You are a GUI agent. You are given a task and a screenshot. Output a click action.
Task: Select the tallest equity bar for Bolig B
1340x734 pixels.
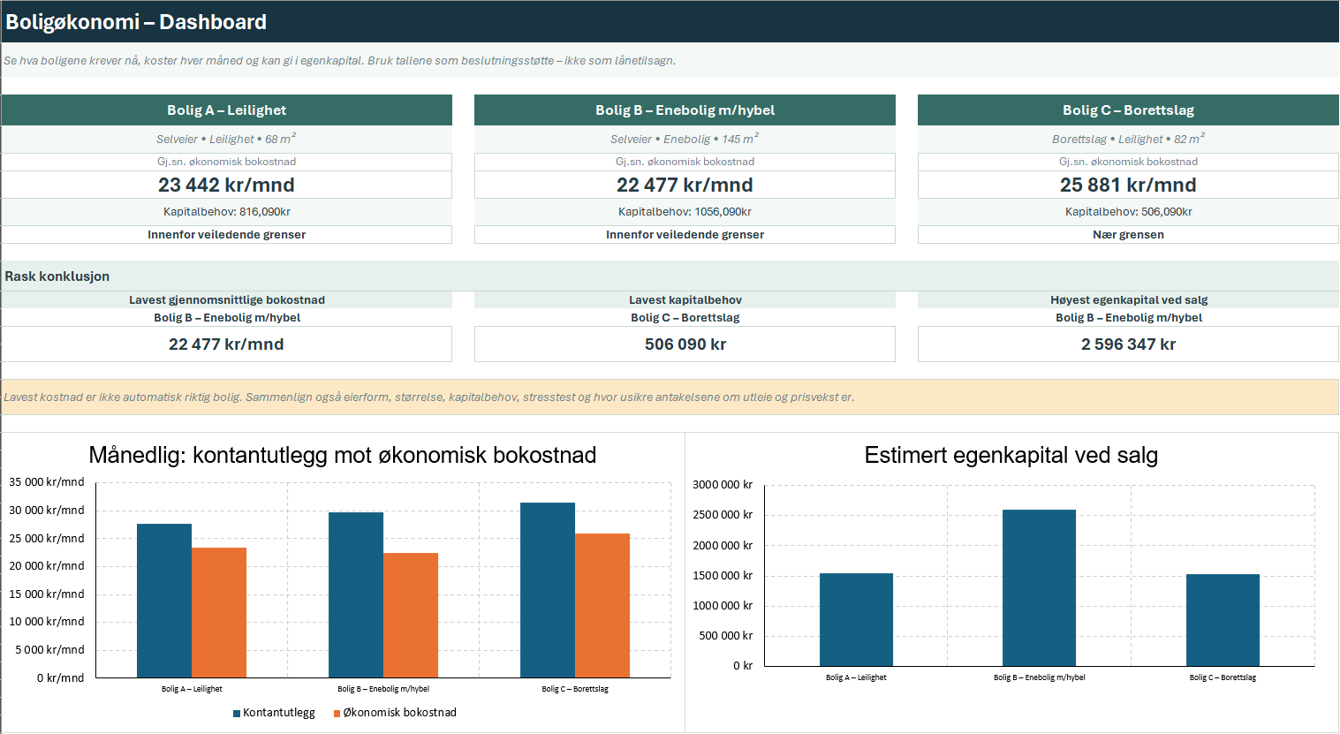1039,587
